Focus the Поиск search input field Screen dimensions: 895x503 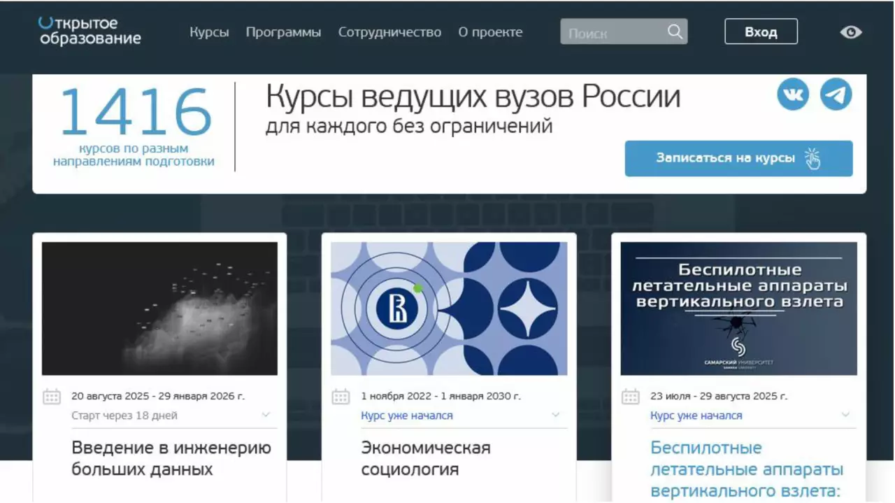[612, 32]
